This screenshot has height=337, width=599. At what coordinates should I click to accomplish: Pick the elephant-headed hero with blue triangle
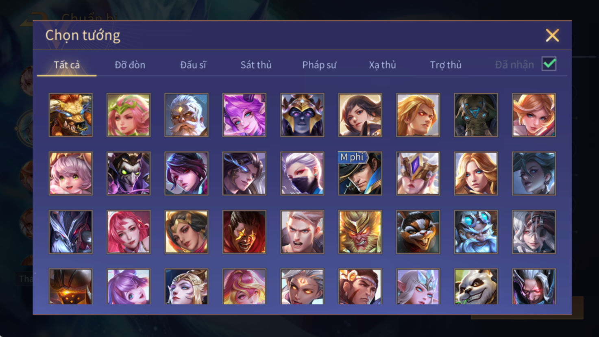476,115
